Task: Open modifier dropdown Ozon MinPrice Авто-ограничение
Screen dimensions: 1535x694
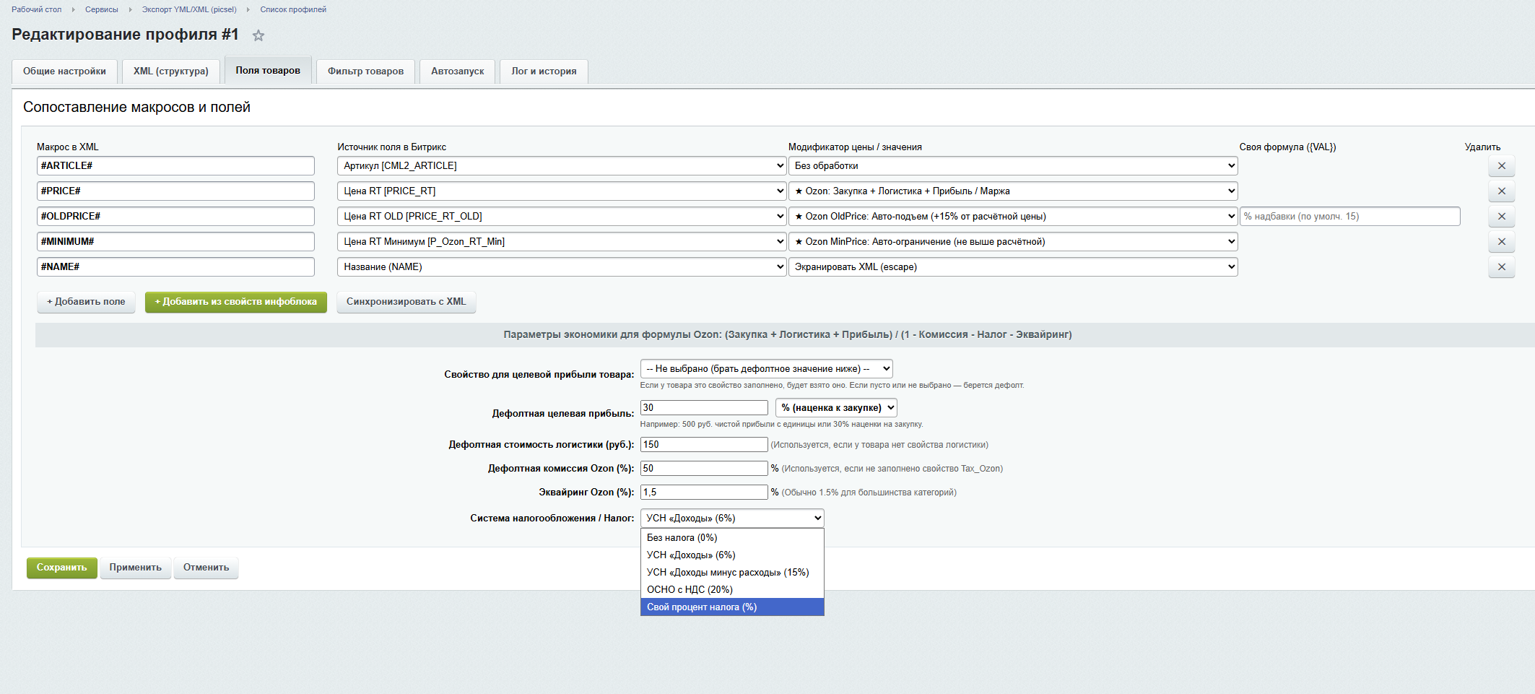Action: tap(1013, 242)
